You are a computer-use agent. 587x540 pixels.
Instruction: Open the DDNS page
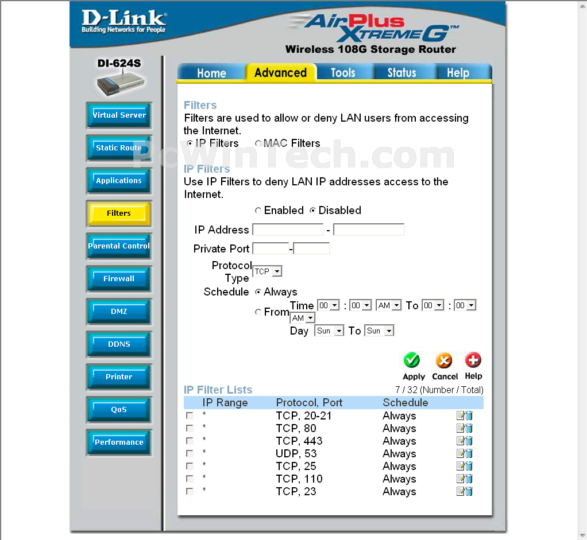coord(119,344)
